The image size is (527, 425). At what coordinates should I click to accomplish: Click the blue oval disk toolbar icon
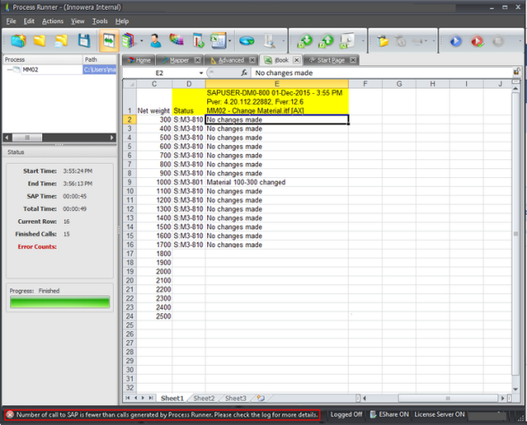246,41
